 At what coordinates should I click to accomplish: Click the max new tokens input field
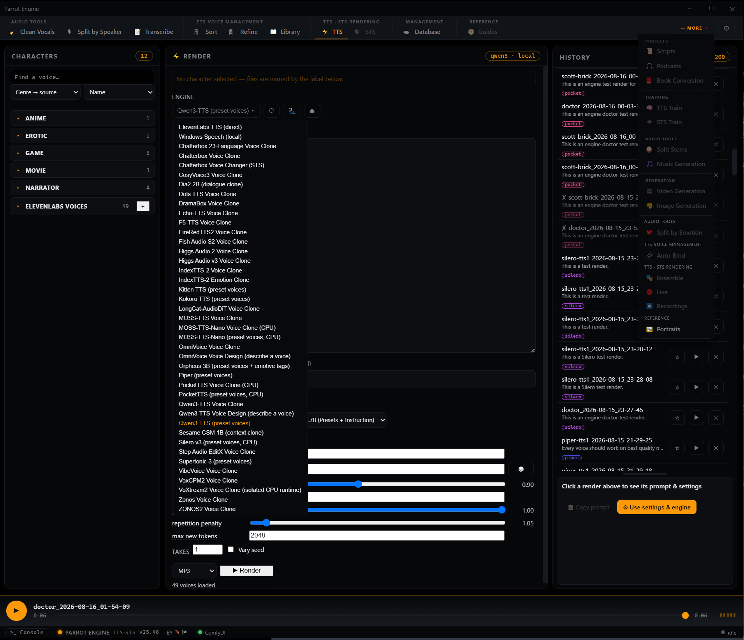click(x=376, y=536)
